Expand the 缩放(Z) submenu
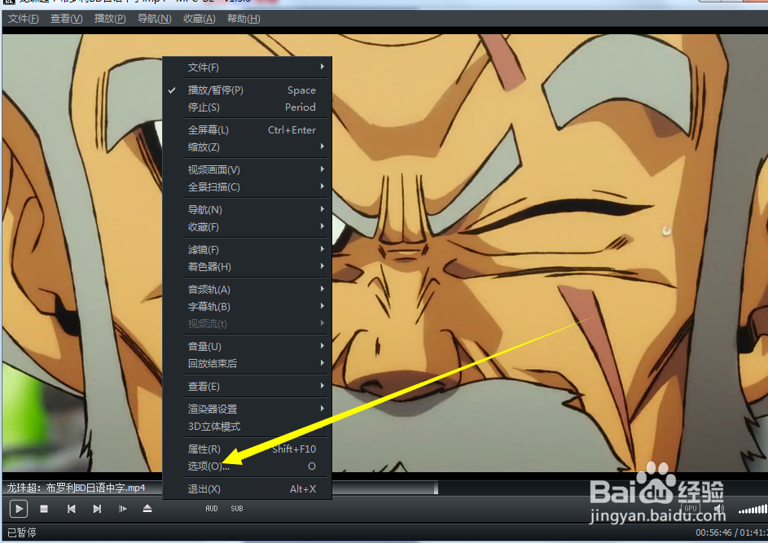Screen dimensions: 768x543 (x=248, y=147)
